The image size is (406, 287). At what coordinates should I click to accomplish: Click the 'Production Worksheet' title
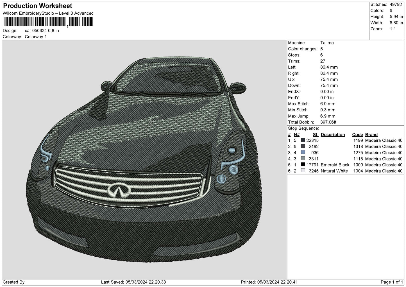click(38, 6)
